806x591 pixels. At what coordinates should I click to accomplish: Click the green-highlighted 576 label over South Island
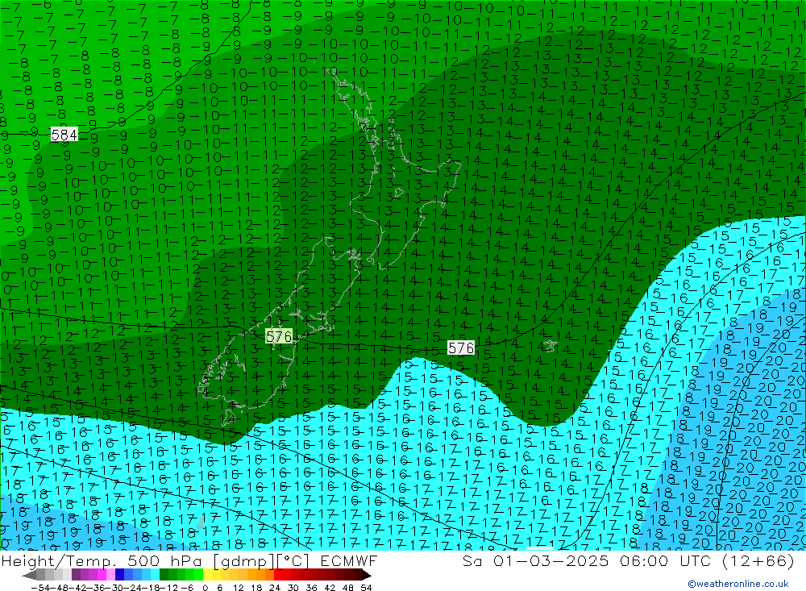[279, 336]
